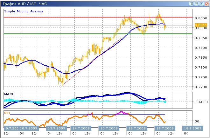Screen dimensions: 210x138
Task: Click the vertical split window button
Action: coord(191,3)
